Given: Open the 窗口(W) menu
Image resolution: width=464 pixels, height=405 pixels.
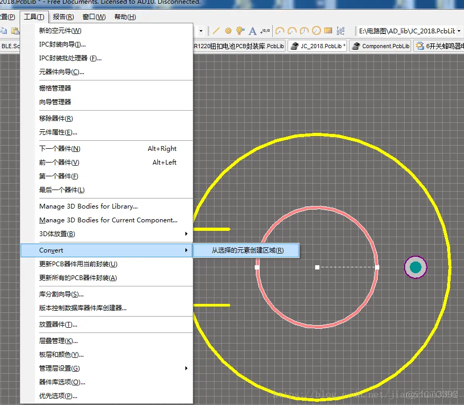Looking at the screenshot, I should (x=94, y=17).
